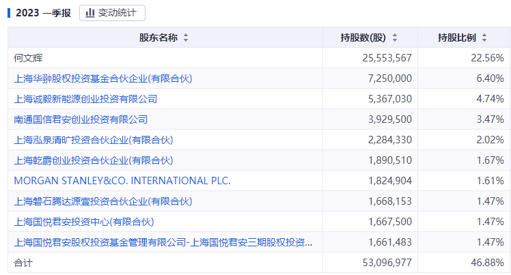The image size is (511, 275).
Task: Open the 变动统计 button
Action: coord(112,13)
